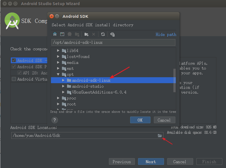
Task: Toggle the API 28 checkbox
Action: point(20,73)
